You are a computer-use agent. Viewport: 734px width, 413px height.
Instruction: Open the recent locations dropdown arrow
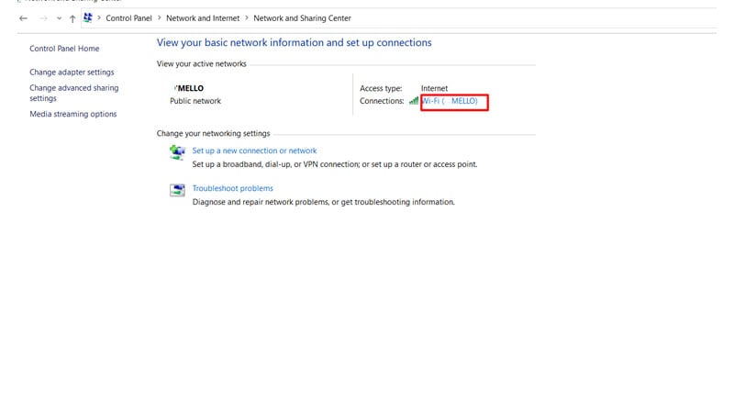[x=59, y=18]
